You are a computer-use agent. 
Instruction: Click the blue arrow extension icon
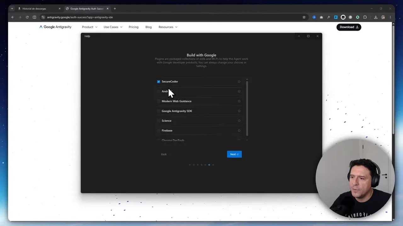(336, 17)
